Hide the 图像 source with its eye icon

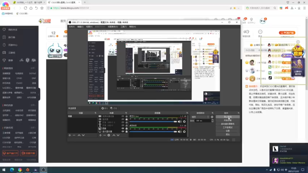tap(123, 128)
